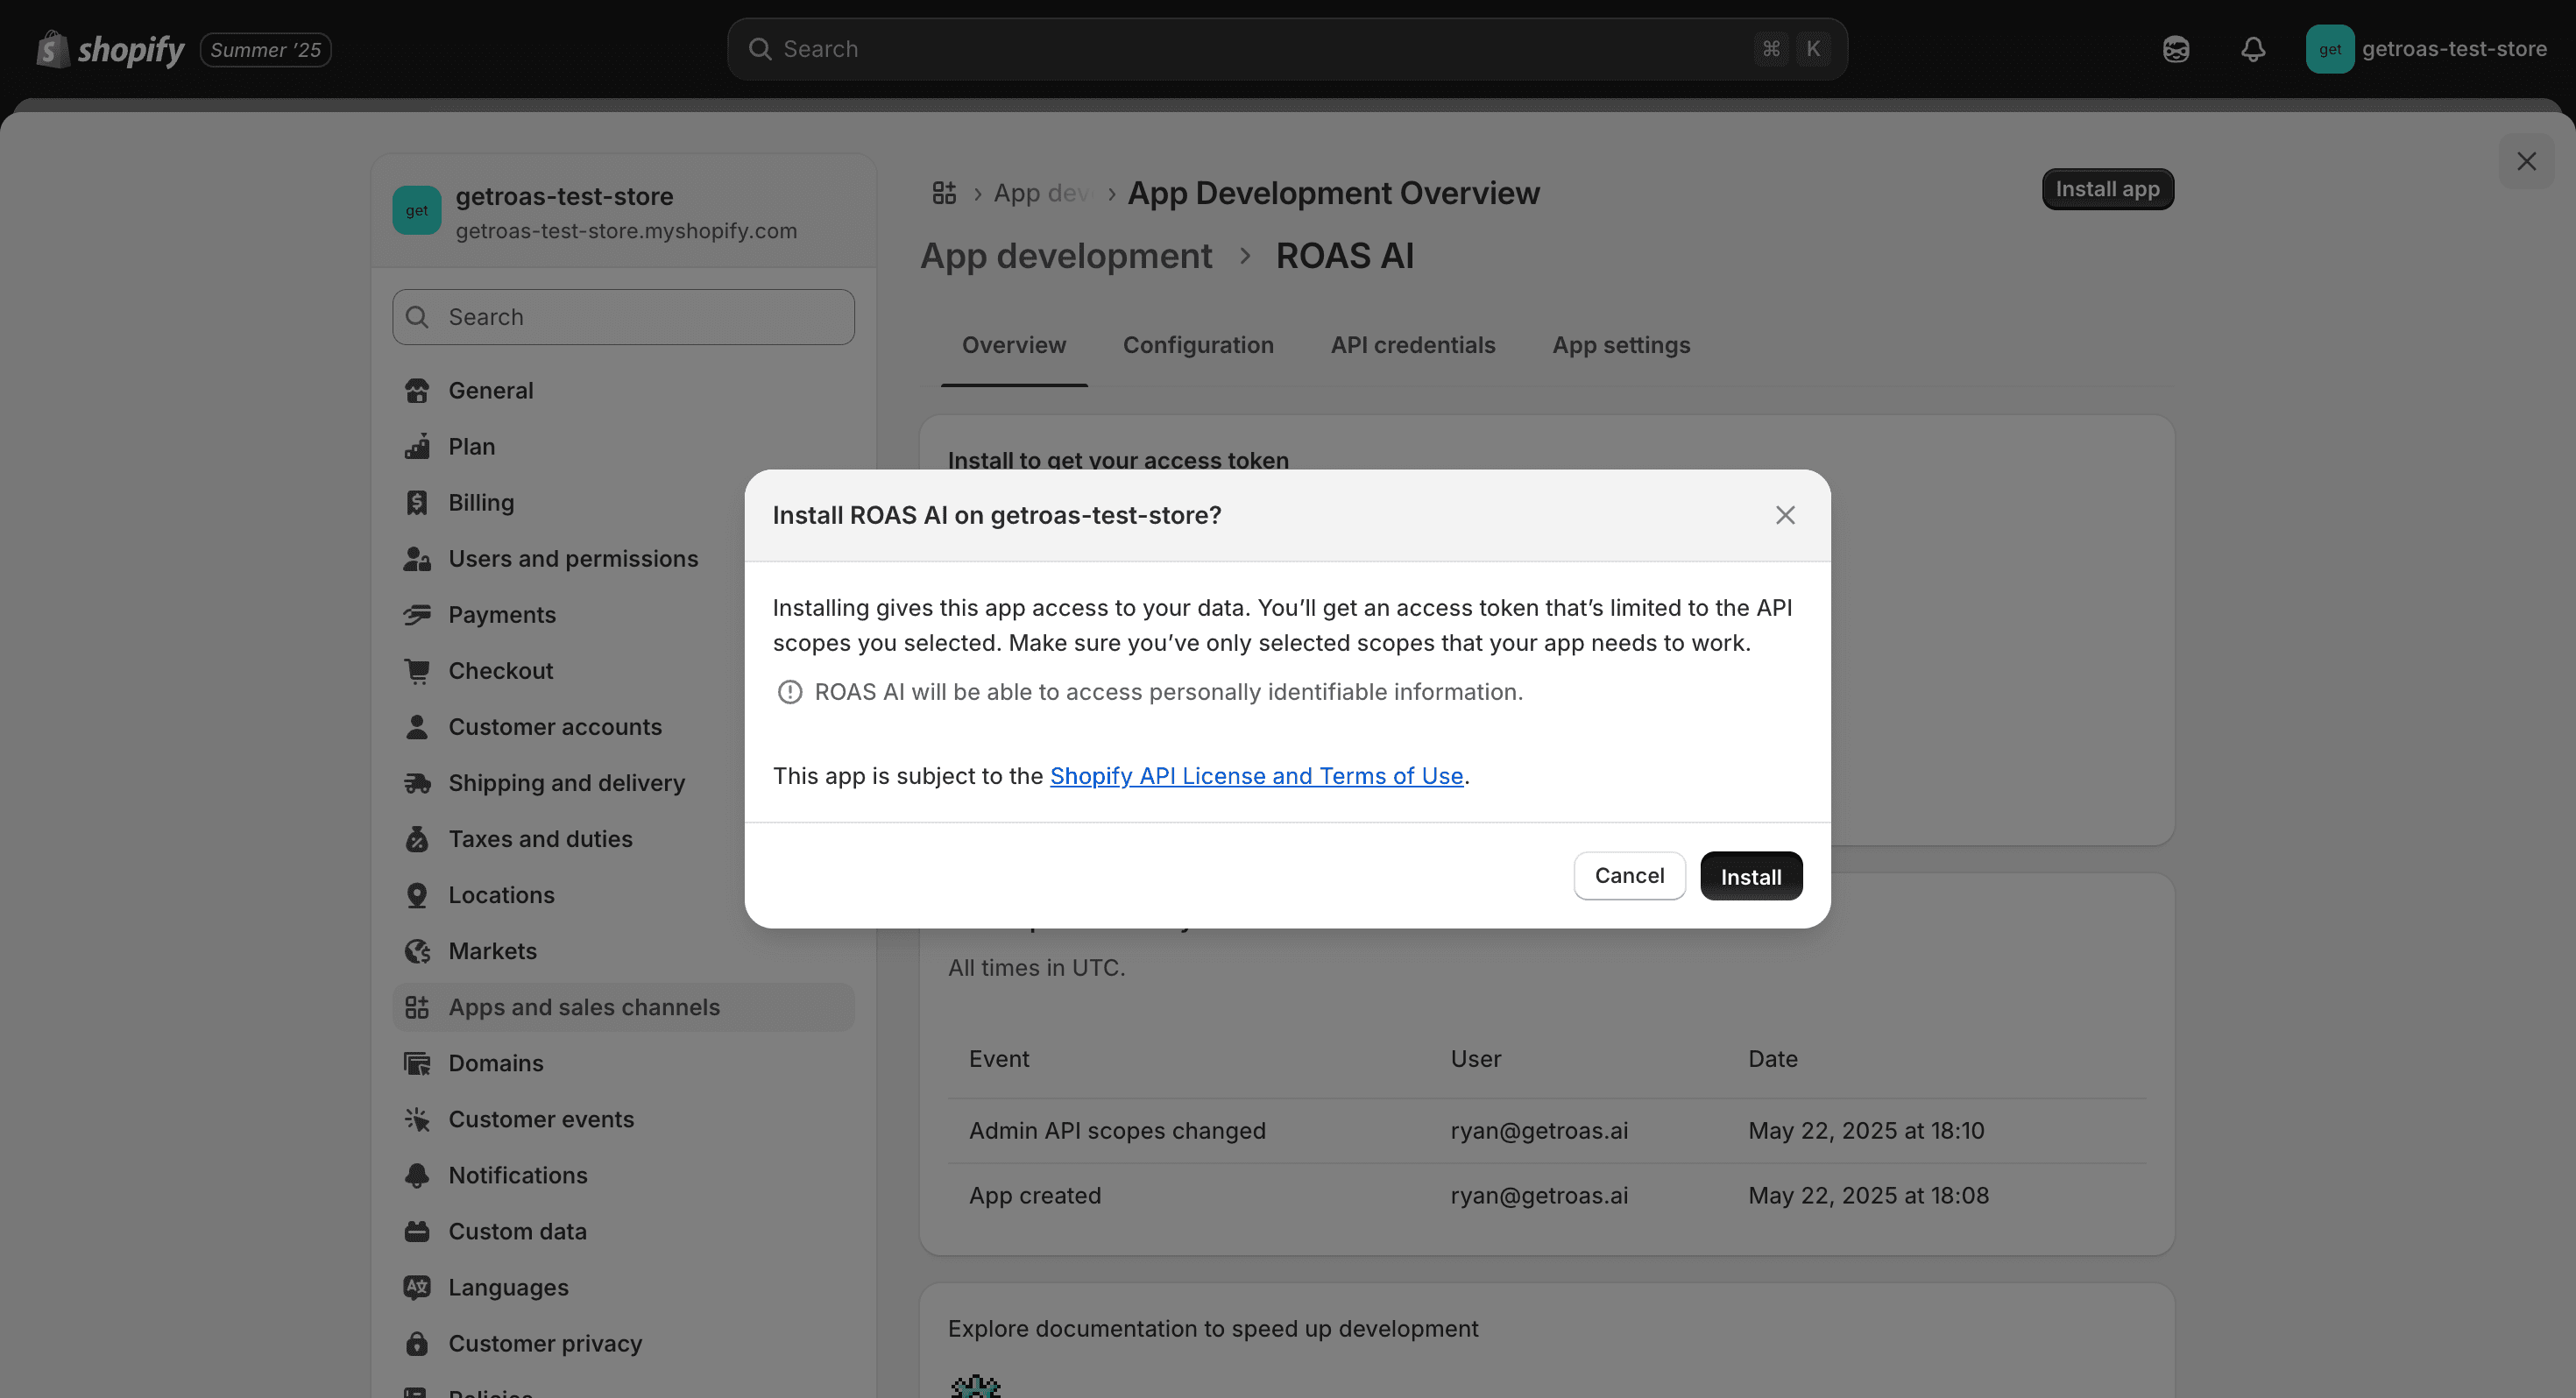
Task: Select Checkout label in settings sidebar
Action: coord(500,670)
